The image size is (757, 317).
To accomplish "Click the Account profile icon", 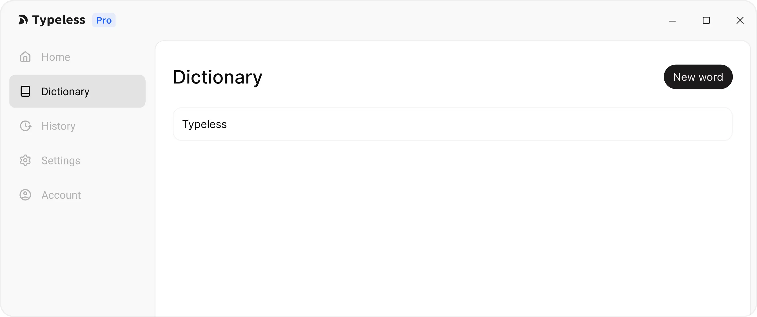I will (x=25, y=195).
